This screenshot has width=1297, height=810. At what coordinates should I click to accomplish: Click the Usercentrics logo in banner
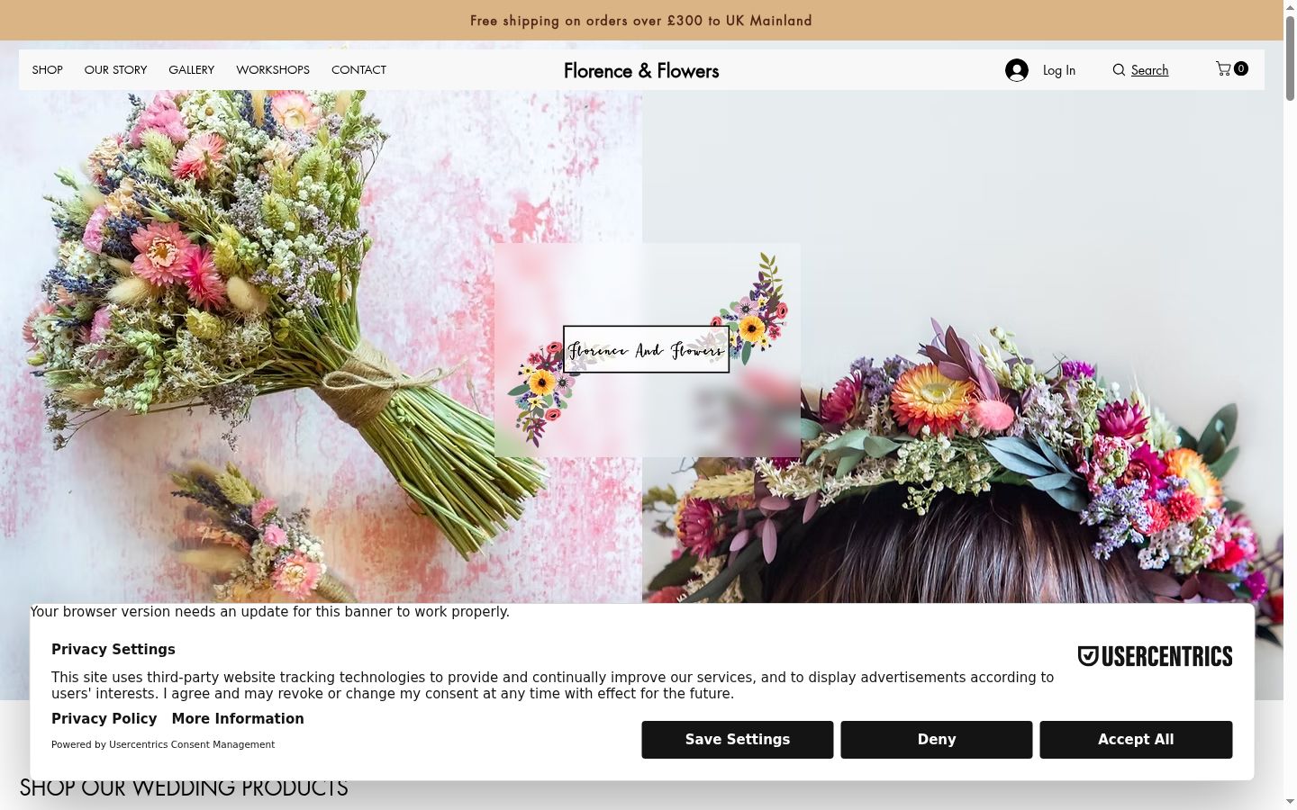coord(1155,656)
